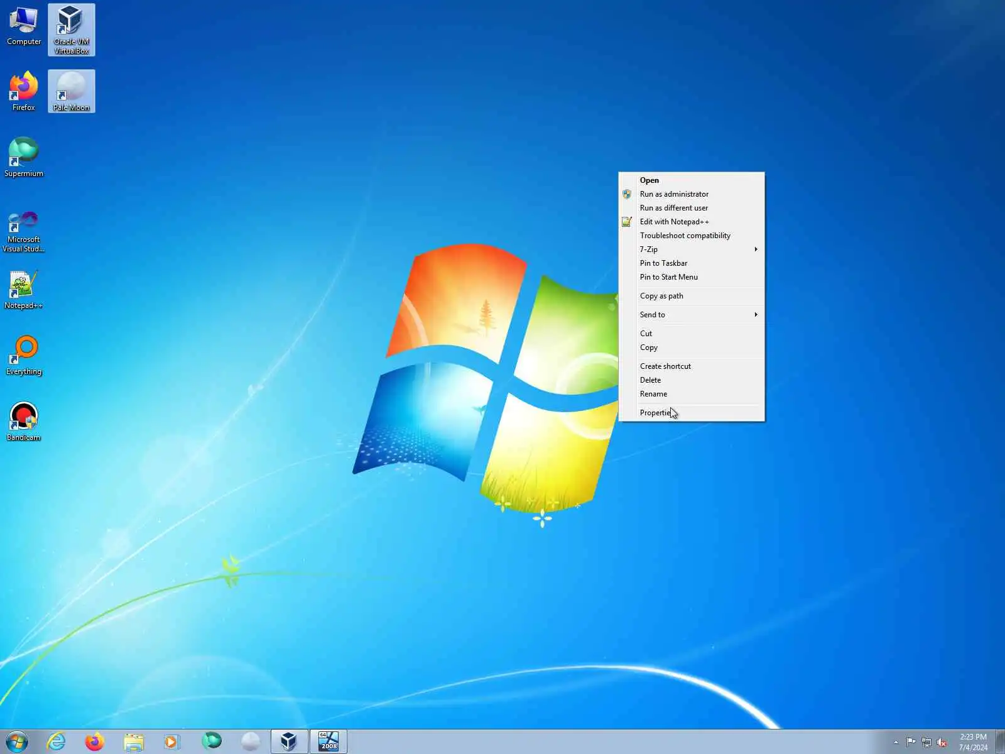Choose Edit with Notepad++
The image size is (1005, 754).
click(692, 222)
